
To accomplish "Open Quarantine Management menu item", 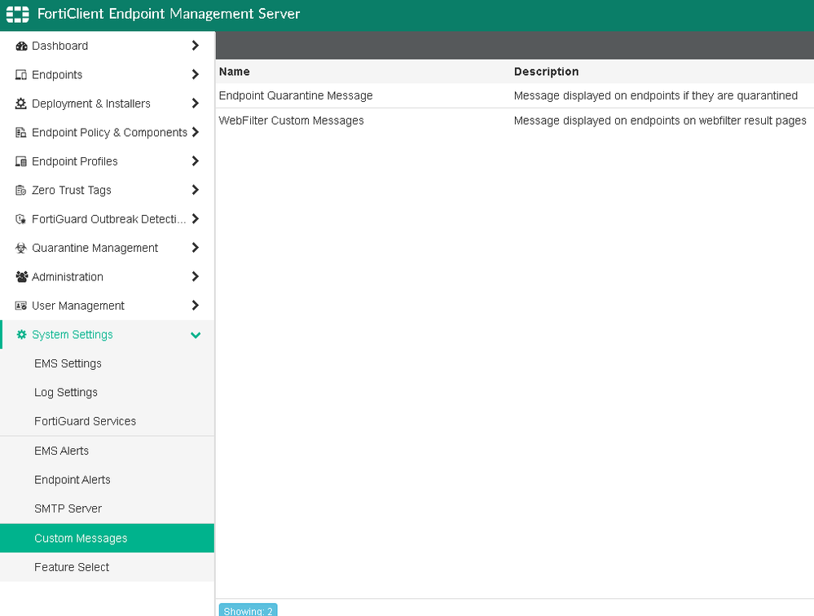I will [107, 248].
